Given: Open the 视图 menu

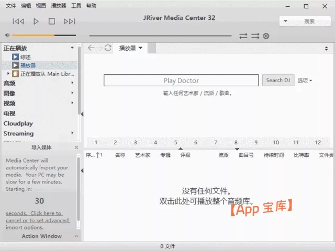Looking at the screenshot, I should (41, 6).
